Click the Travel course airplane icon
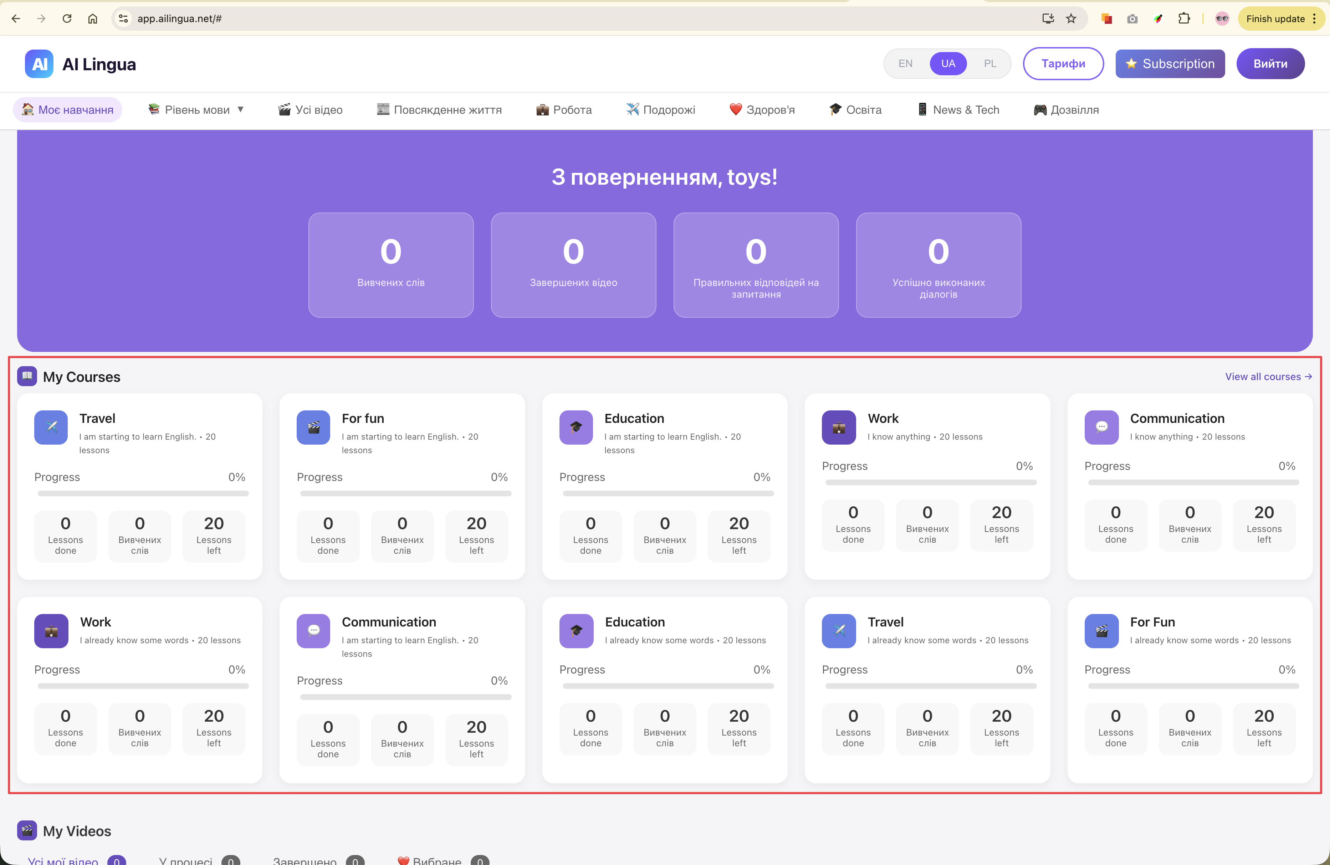This screenshot has height=865, width=1330. pyautogui.click(x=51, y=428)
